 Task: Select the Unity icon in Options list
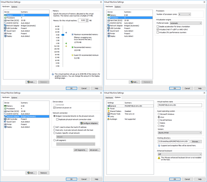pos(109,117)
